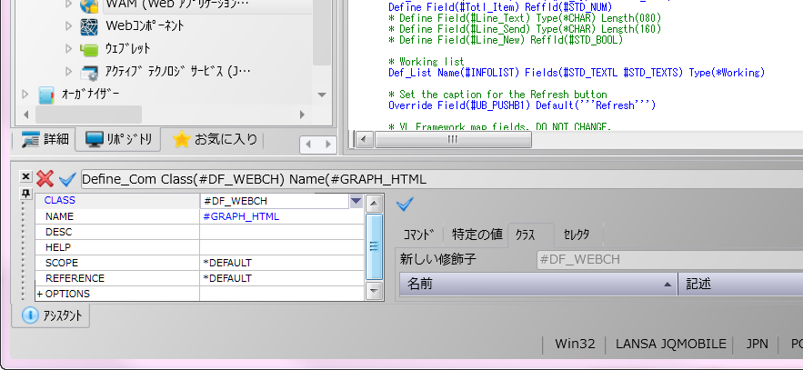Click the Define Field #Totl_Item line
This screenshot has width=803, height=370.
500,7
